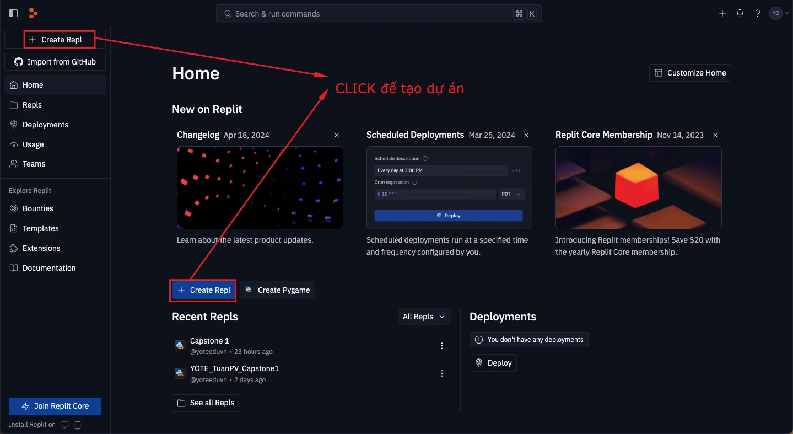Open the YOTE_TuanPV_Capstone1 repl
The width and height of the screenshot is (793, 434).
click(235, 368)
